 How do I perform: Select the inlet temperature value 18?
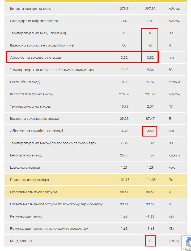click(150, 33)
